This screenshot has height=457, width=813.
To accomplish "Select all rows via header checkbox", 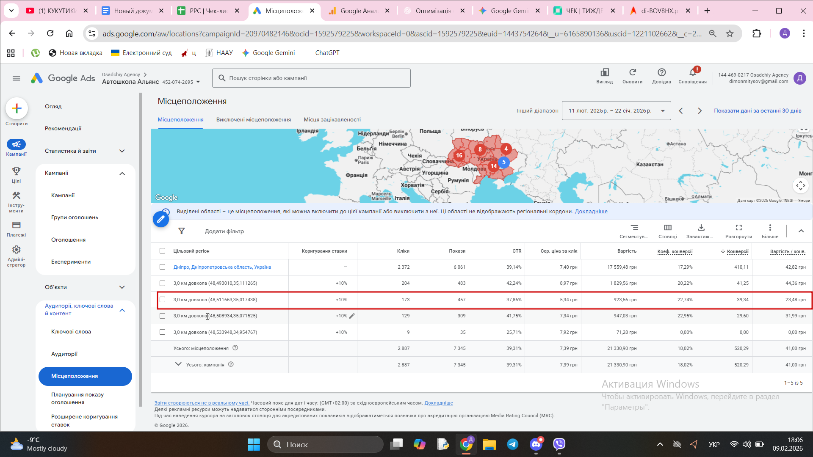I will [162, 251].
